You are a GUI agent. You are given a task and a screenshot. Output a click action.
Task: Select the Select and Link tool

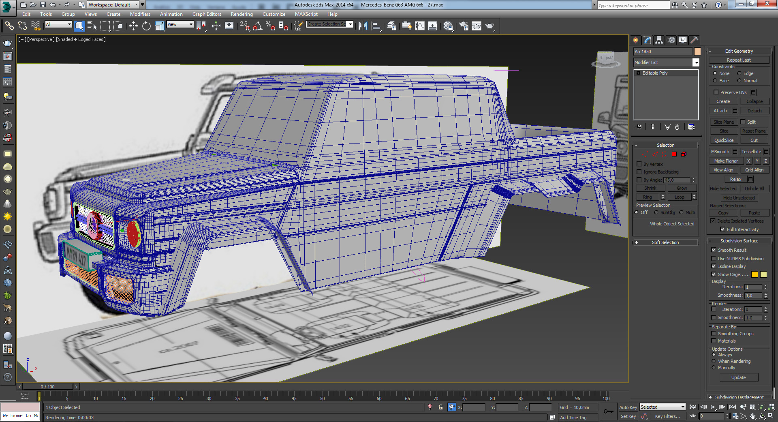(x=9, y=26)
